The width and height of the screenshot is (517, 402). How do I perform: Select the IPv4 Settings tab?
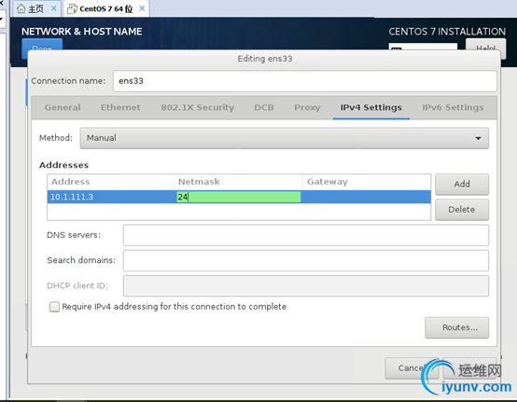(x=370, y=107)
